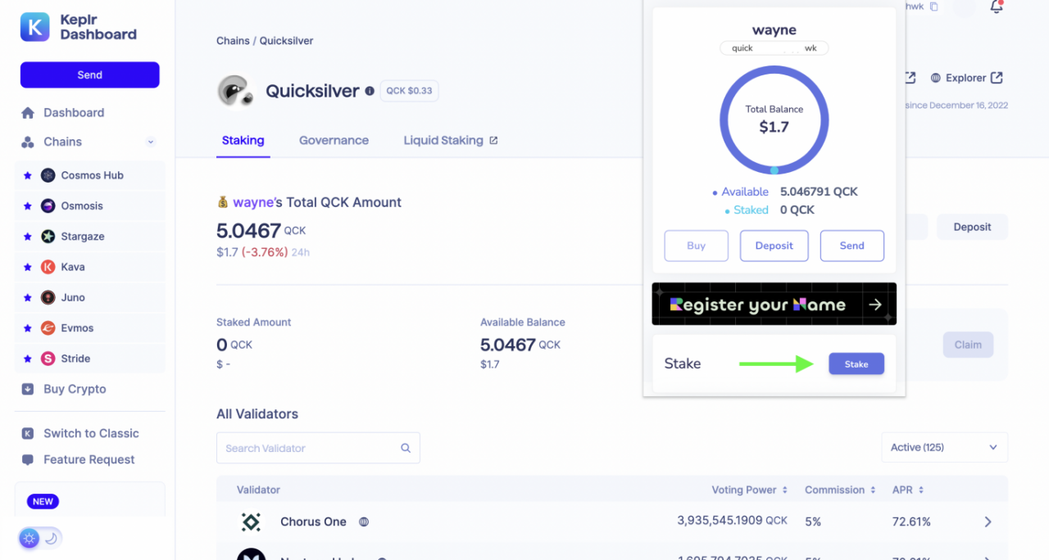Click the Chains icon in sidebar
Screen dimensions: 1049x560
[28, 142]
